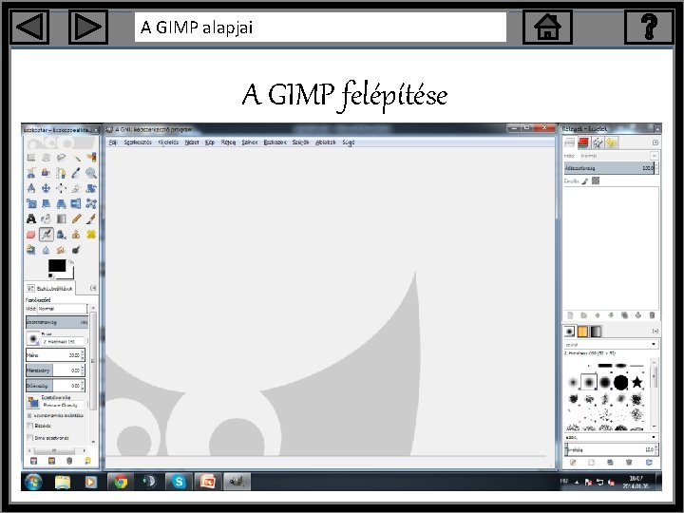Select the Ellipse Select tool
The image size is (684, 513).
tap(46, 158)
